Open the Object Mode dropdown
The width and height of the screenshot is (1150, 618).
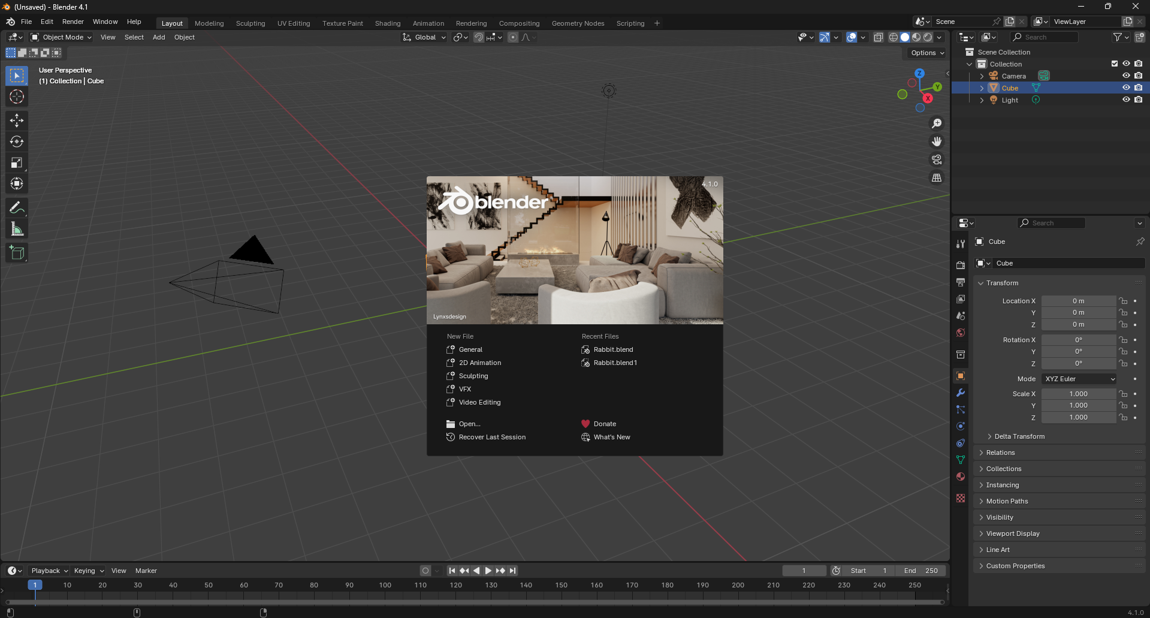[x=61, y=37]
